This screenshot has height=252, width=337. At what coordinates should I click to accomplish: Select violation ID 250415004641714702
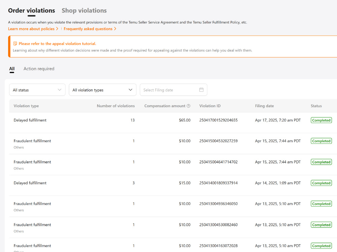point(218,162)
